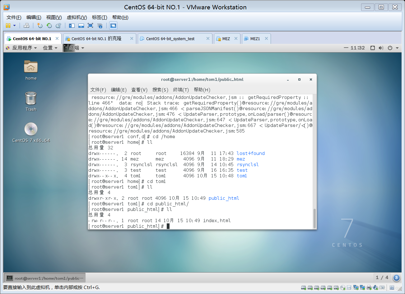This screenshot has width=405, height=294.
Task: Open the message log icon in status bar
Action: (392, 287)
